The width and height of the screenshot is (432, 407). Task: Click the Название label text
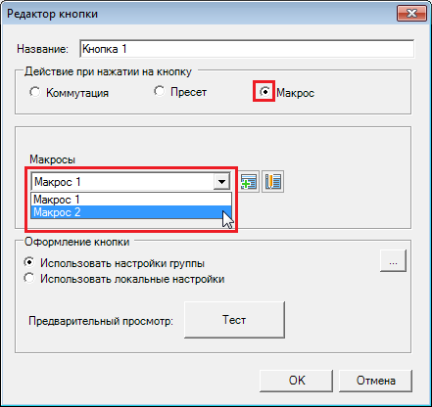click(x=43, y=49)
